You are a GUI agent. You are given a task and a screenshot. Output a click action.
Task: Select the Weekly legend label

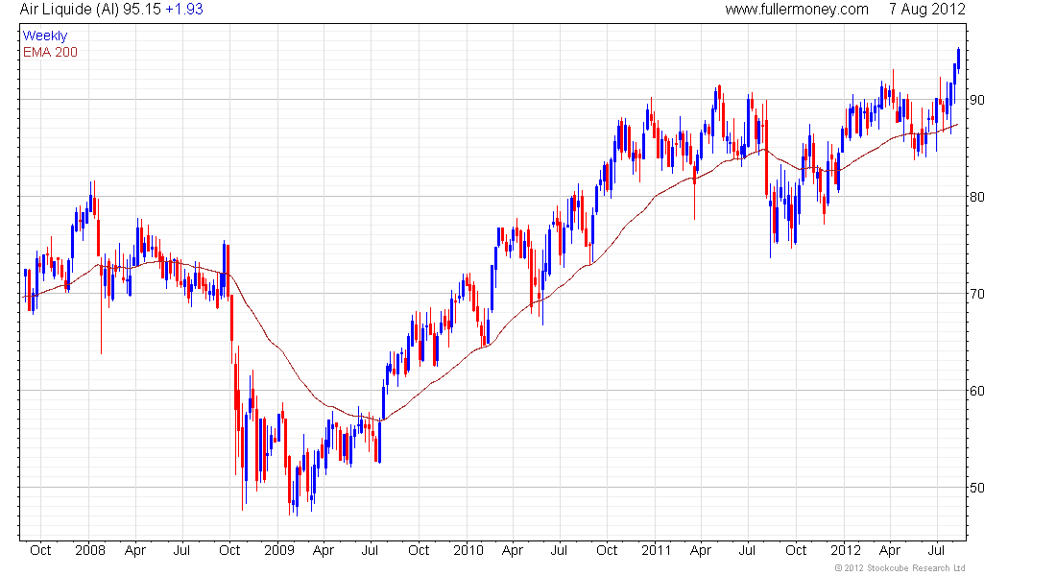click(x=45, y=36)
